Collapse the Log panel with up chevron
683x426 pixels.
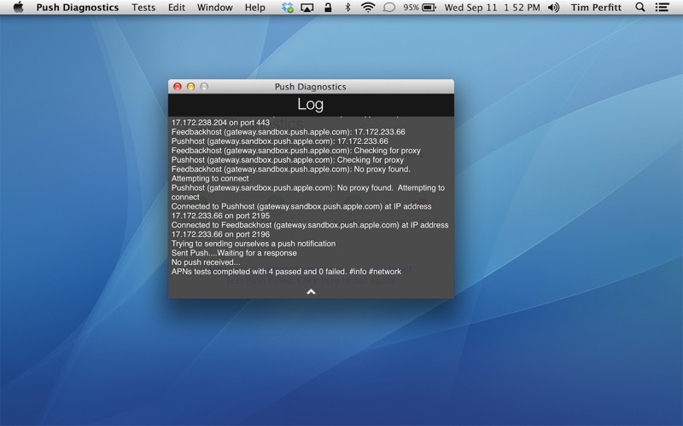coord(311,291)
